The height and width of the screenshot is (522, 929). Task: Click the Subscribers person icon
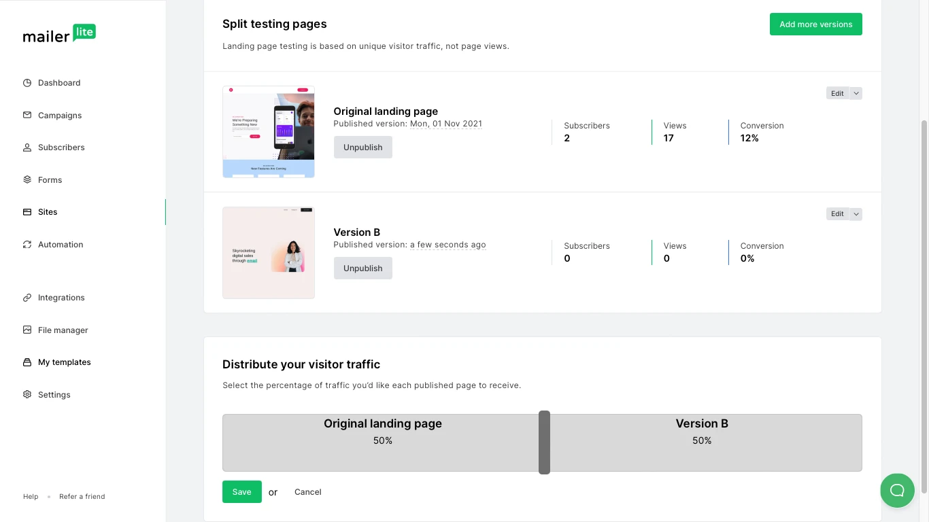27,147
